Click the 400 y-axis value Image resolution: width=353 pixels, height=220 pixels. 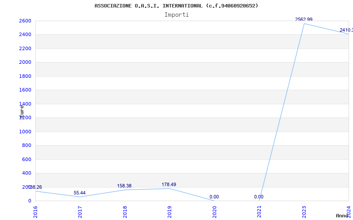click(26, 173)
